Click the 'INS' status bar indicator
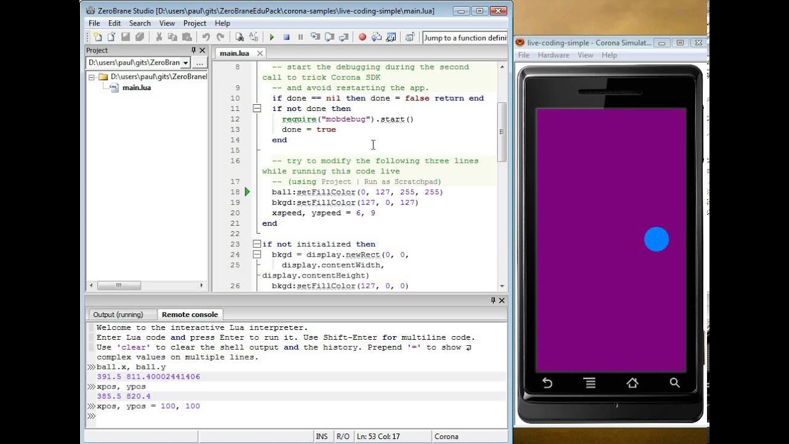This screenshot has width=789, height=444. pos(322,437)
